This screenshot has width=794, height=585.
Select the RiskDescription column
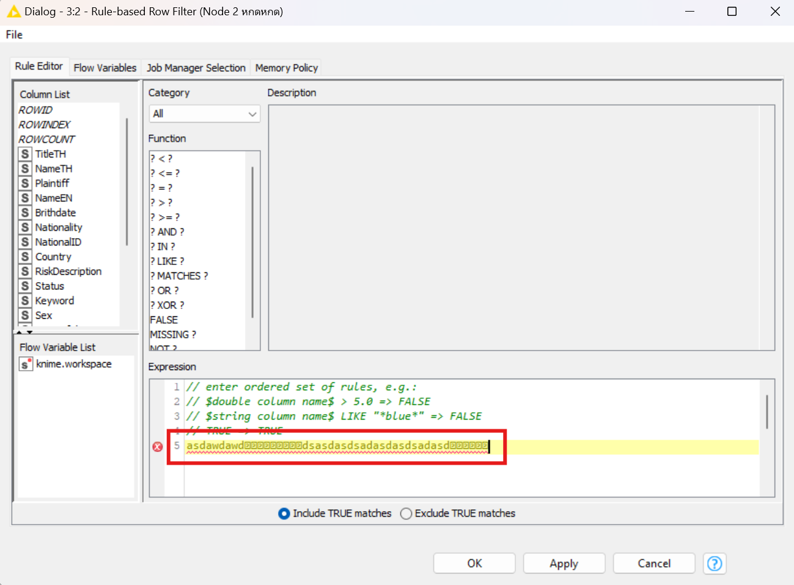click(x=68, y=271)
